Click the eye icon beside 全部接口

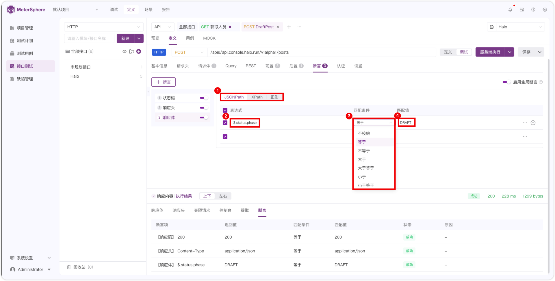[125, 51]
